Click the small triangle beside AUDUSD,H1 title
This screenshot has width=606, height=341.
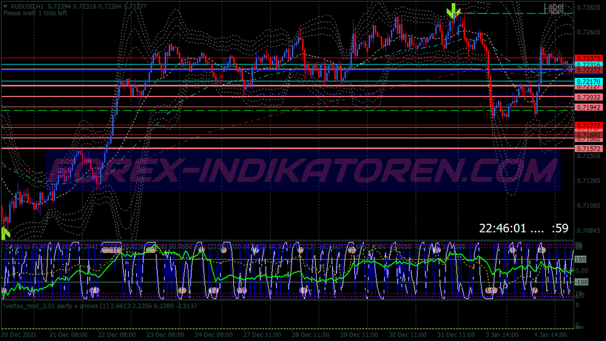[6, 6]
